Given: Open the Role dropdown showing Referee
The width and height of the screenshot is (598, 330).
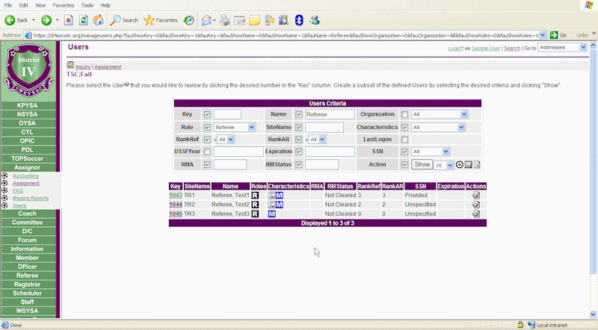Looking at the screenshot, I should (235, 127).
